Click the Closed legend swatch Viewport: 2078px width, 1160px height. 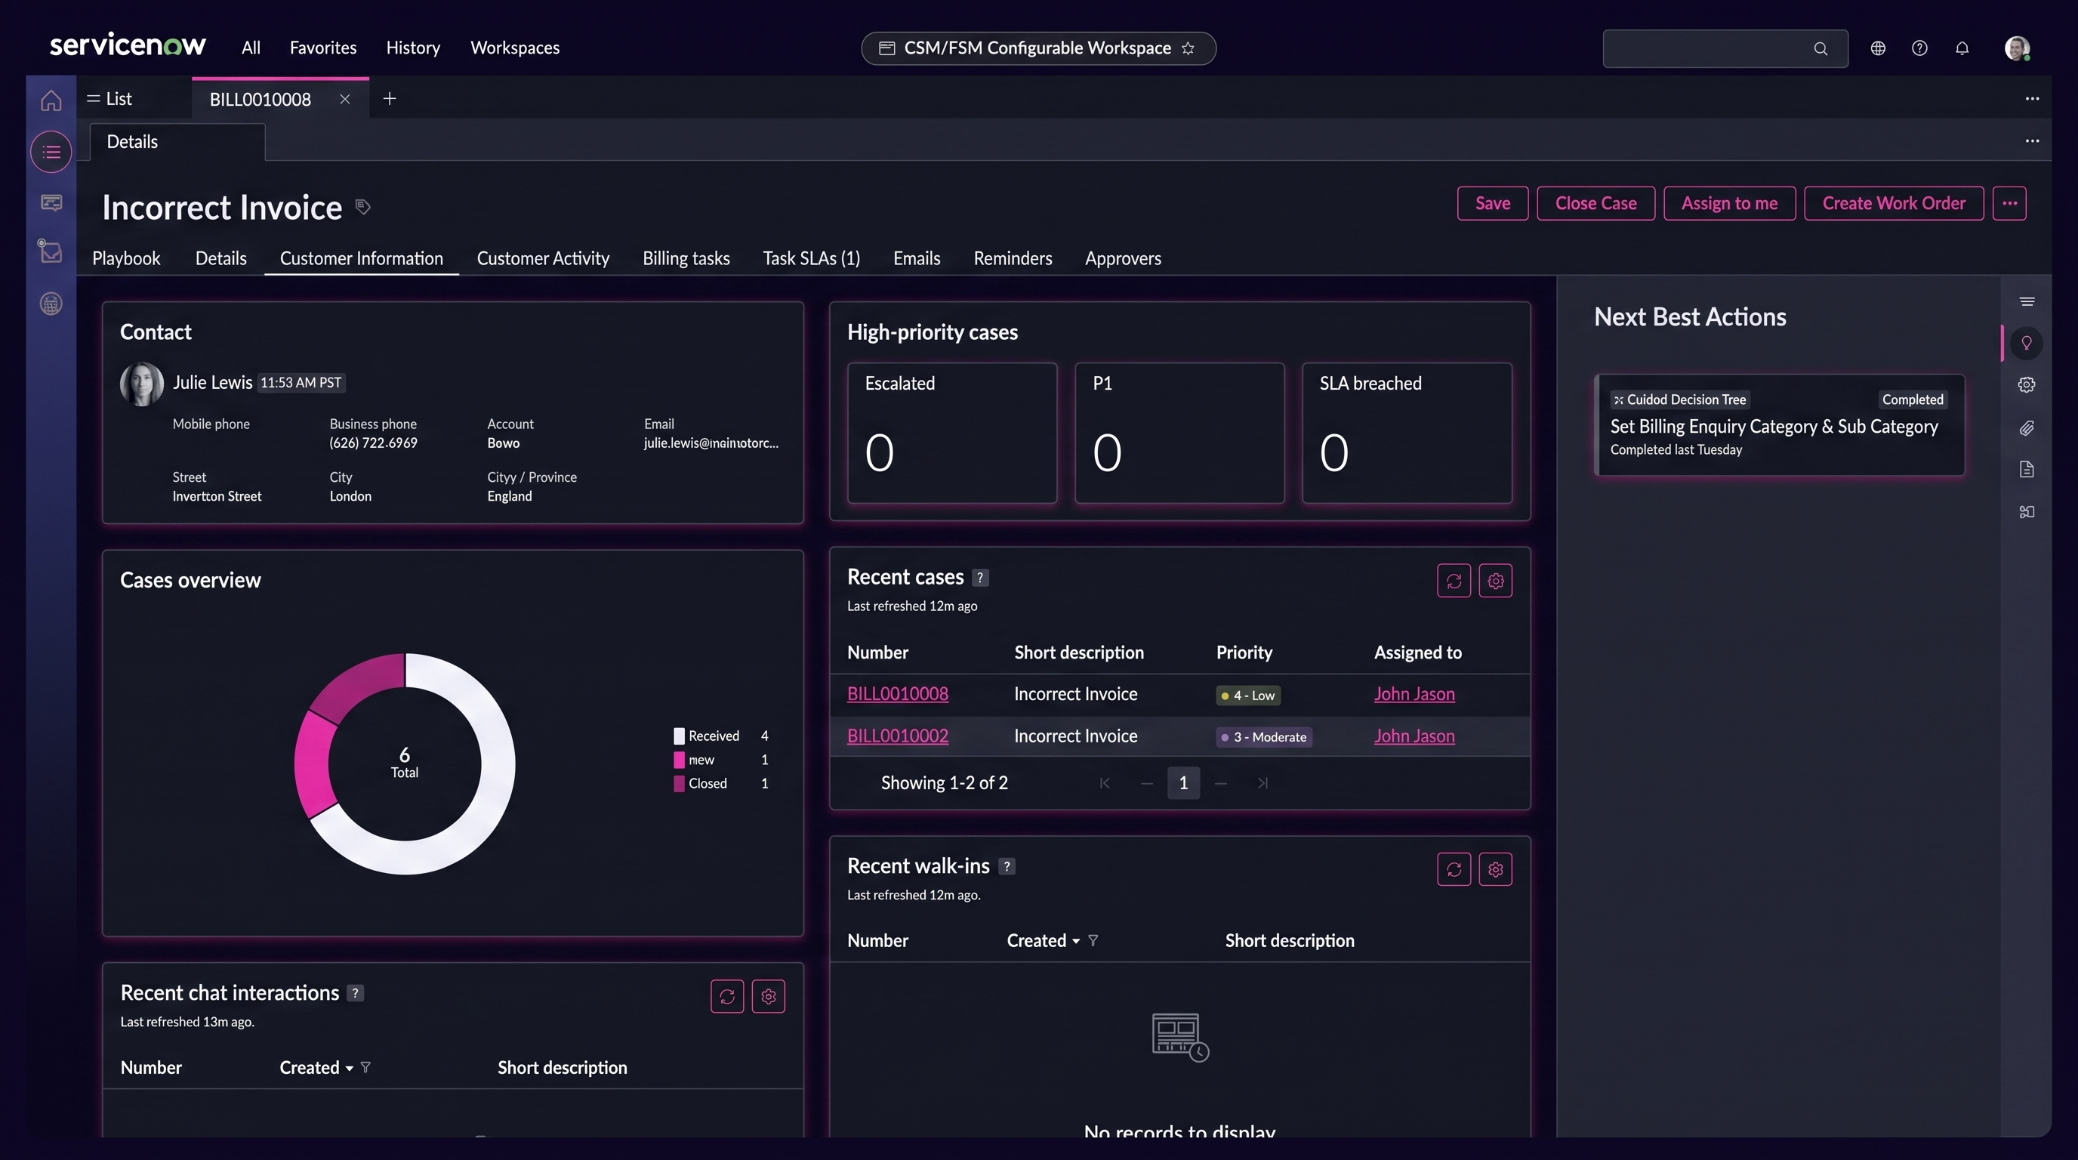(680, 784)
